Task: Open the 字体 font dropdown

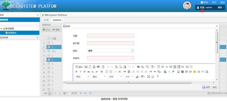Action: coord(115,77)
